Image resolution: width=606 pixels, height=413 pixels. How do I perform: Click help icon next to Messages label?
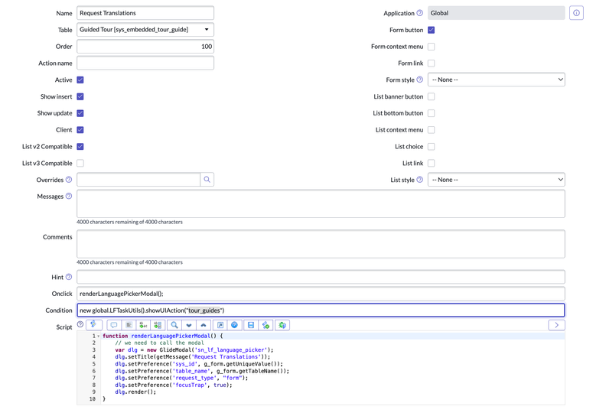click(69, 197)
